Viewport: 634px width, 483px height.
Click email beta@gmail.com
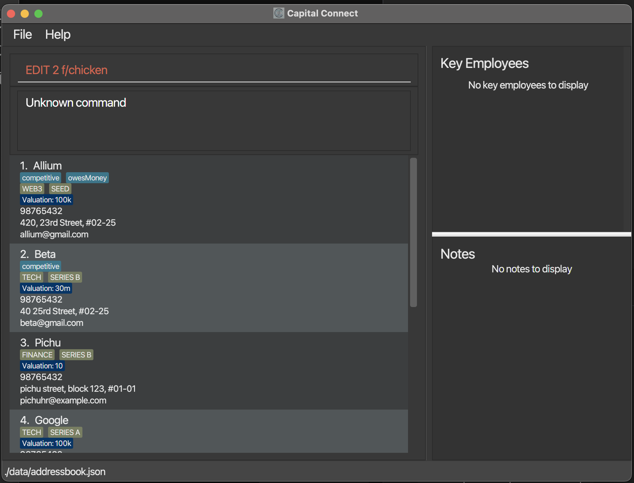(x=52, y=323)
